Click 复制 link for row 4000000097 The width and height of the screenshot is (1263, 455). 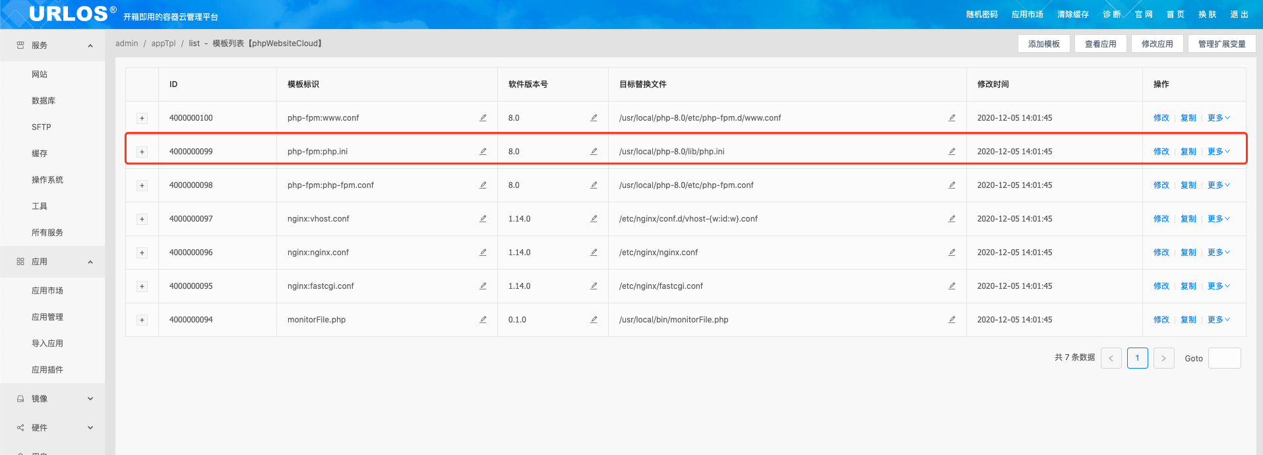click(x=1188, y=219)
